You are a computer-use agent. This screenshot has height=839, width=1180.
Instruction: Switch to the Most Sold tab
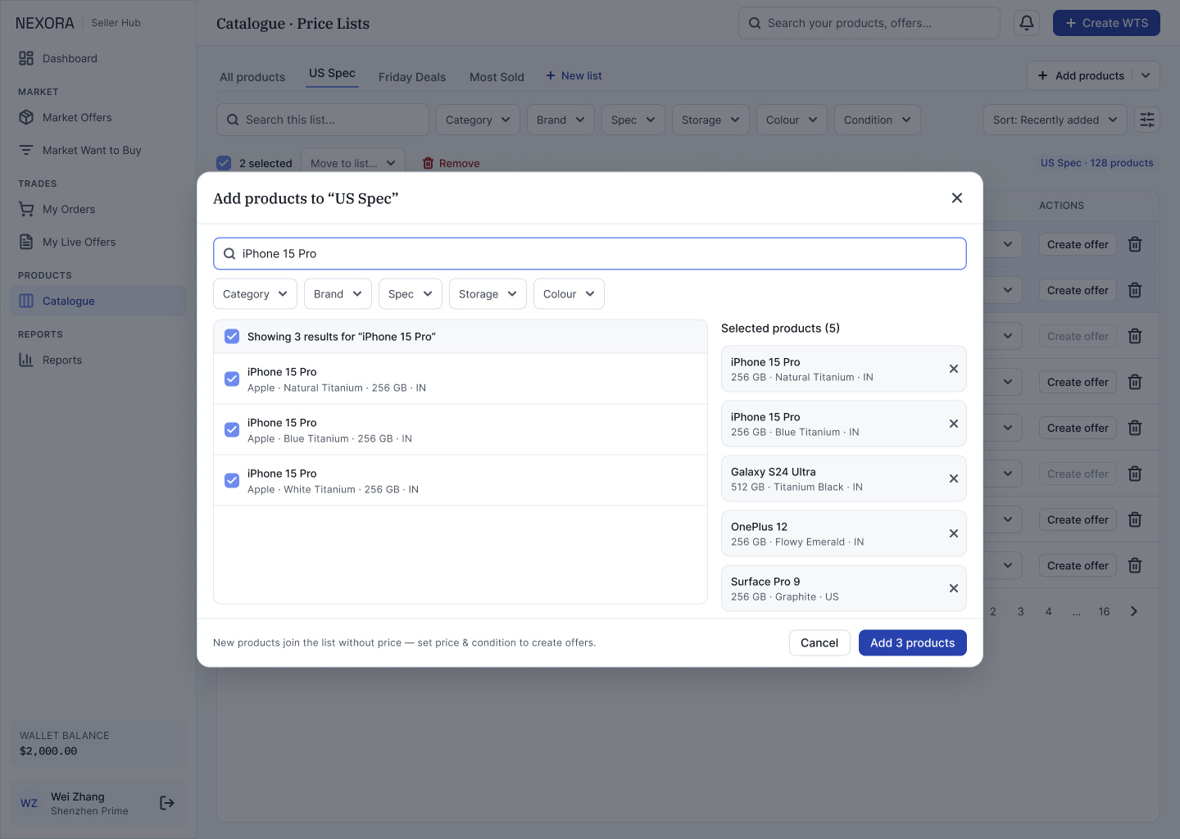coord(497,77)
